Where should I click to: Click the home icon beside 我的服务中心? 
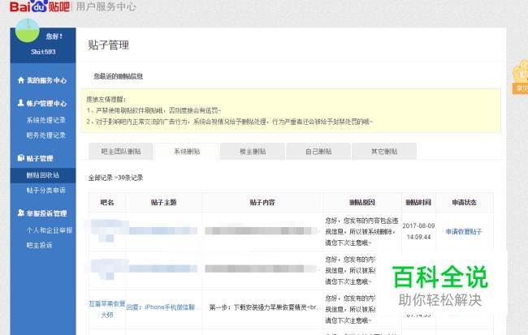coord(21,80)
